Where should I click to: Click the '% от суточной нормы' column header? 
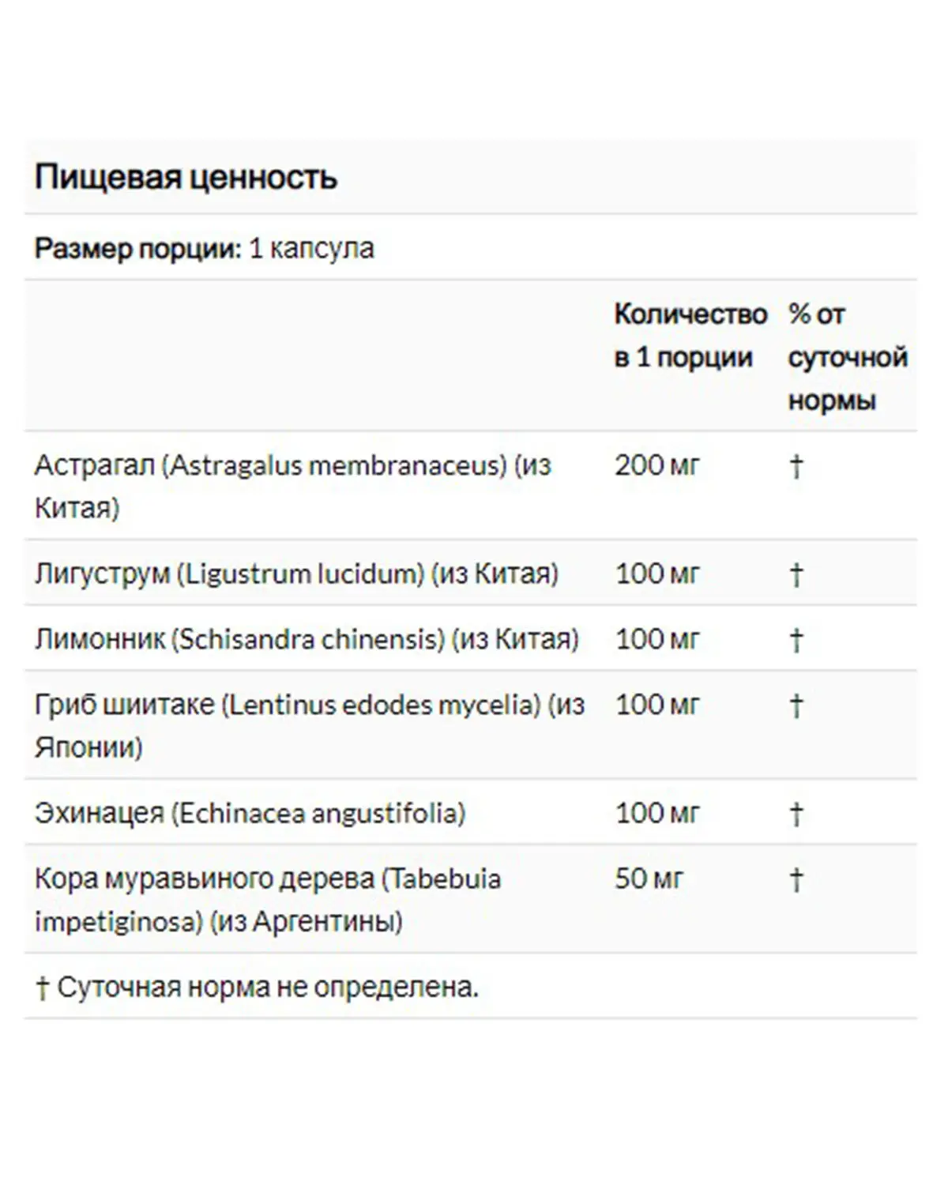tap(848, 357)
